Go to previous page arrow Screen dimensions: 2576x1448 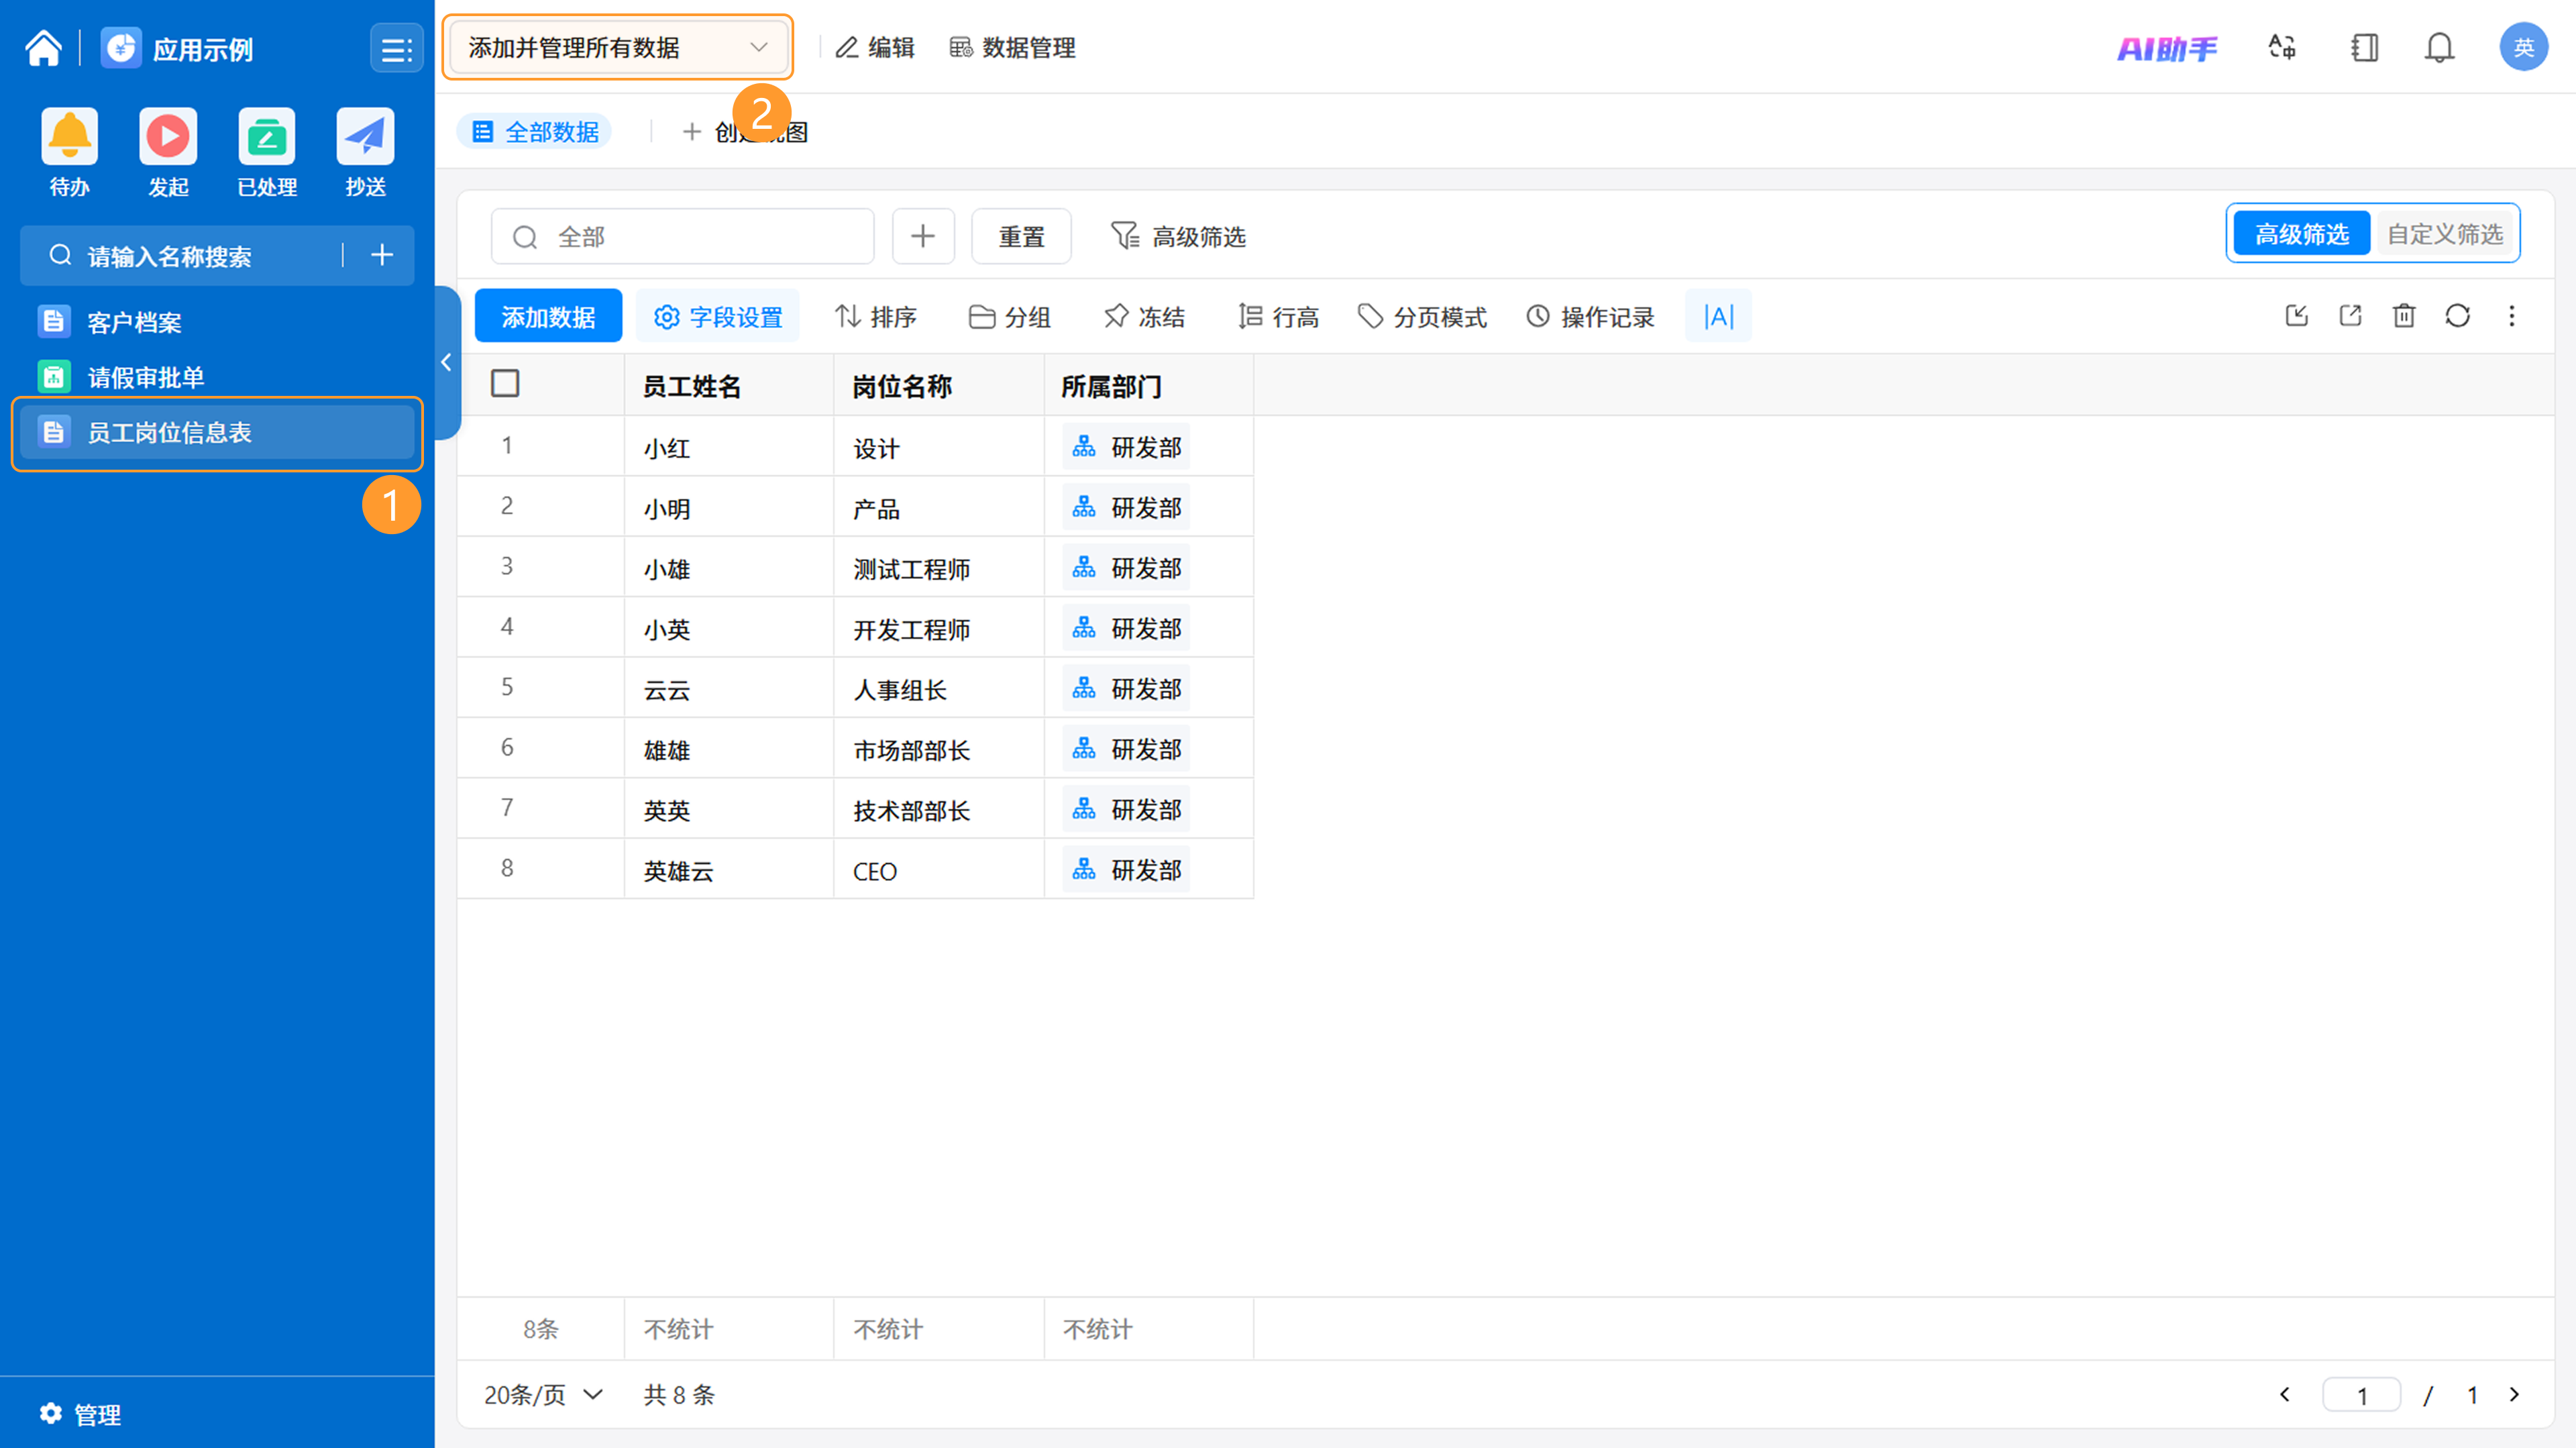tap(2284, 1394)
